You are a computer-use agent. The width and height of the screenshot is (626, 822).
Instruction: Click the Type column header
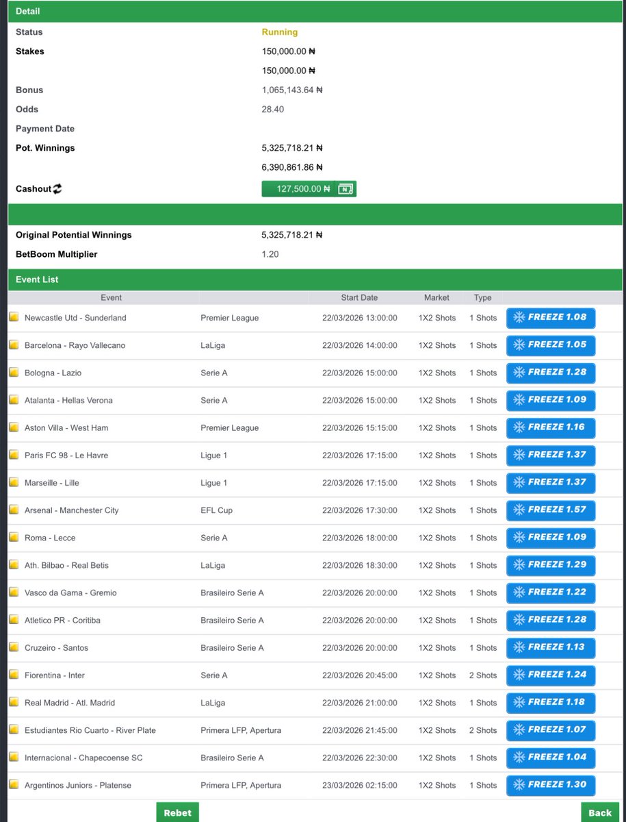coord(482,298)
